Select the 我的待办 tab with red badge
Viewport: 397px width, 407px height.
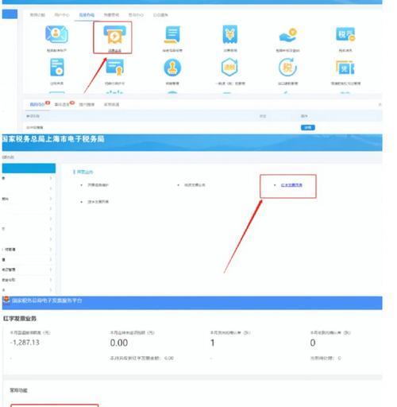coord(37,104)
